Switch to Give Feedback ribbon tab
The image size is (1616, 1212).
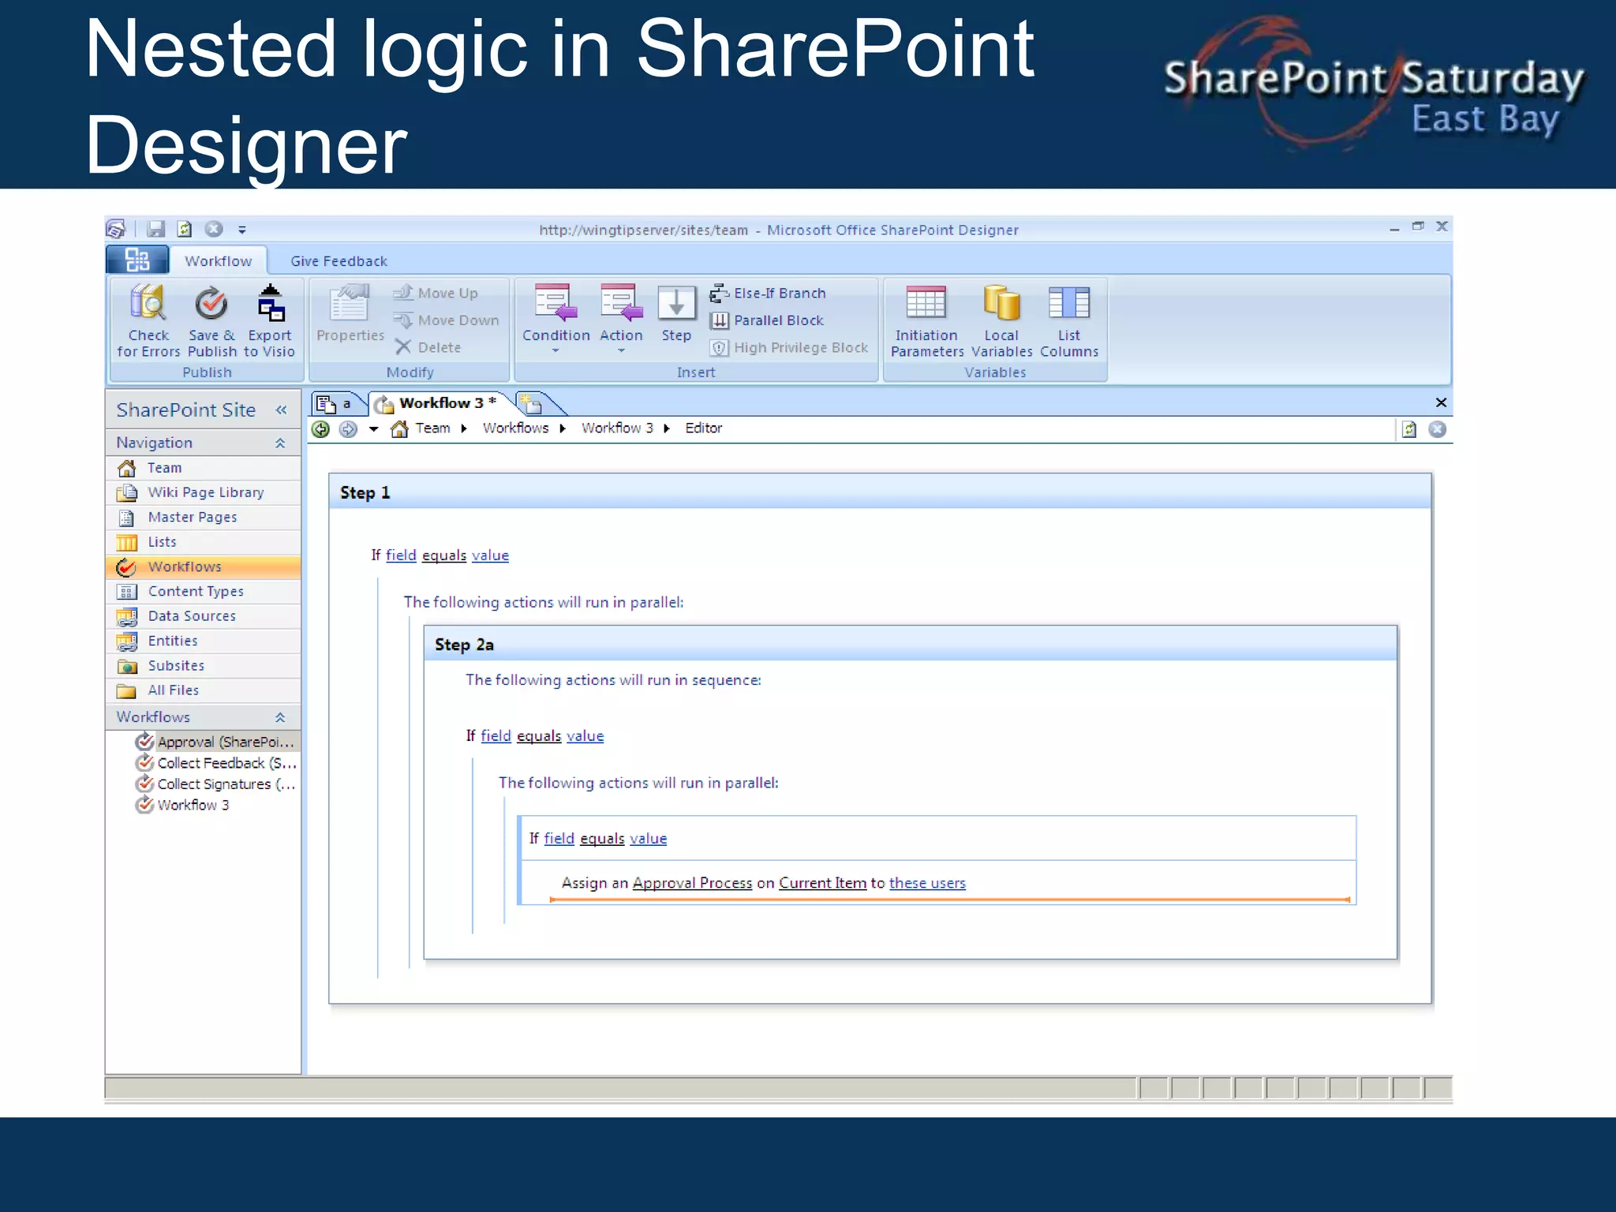pyautogui.click(x=339, y=261)
